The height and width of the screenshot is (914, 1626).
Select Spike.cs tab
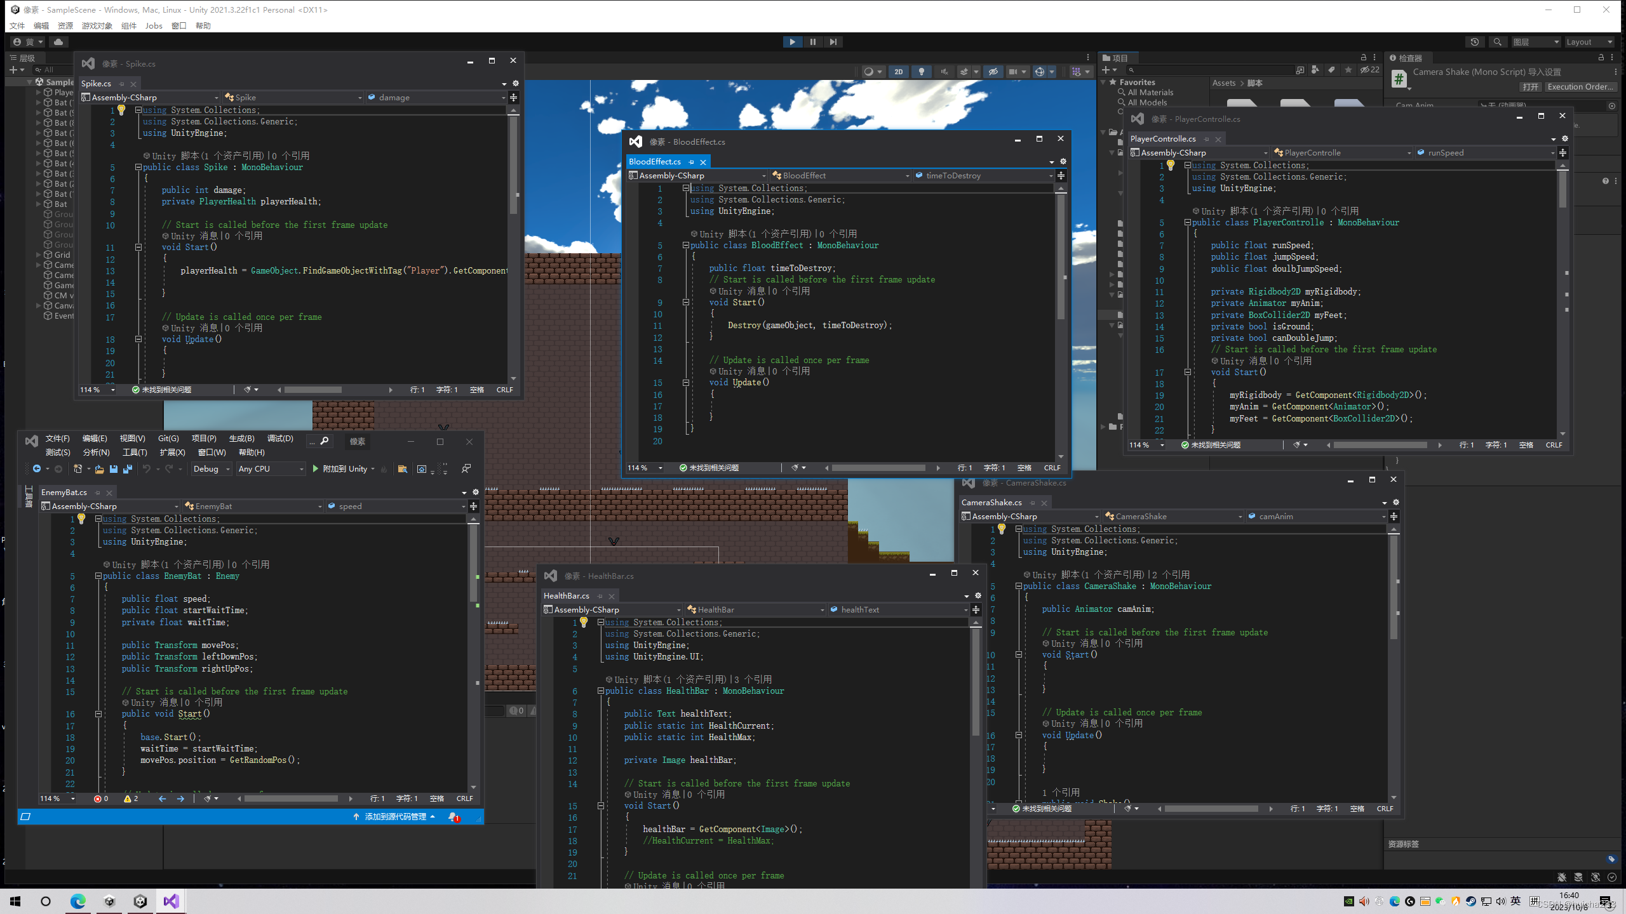point(96,83)
